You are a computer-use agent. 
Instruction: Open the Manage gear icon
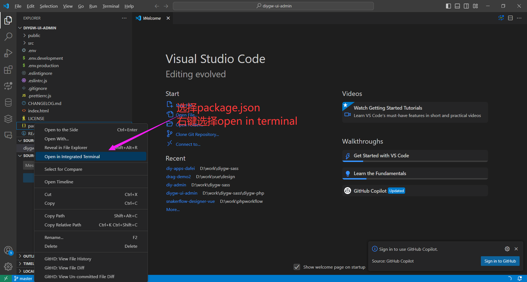coord(8,266)
